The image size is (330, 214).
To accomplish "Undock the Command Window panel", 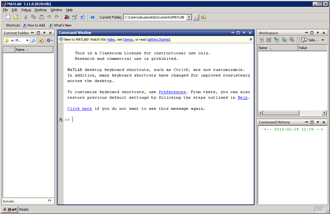I will (x=244, y=33).
